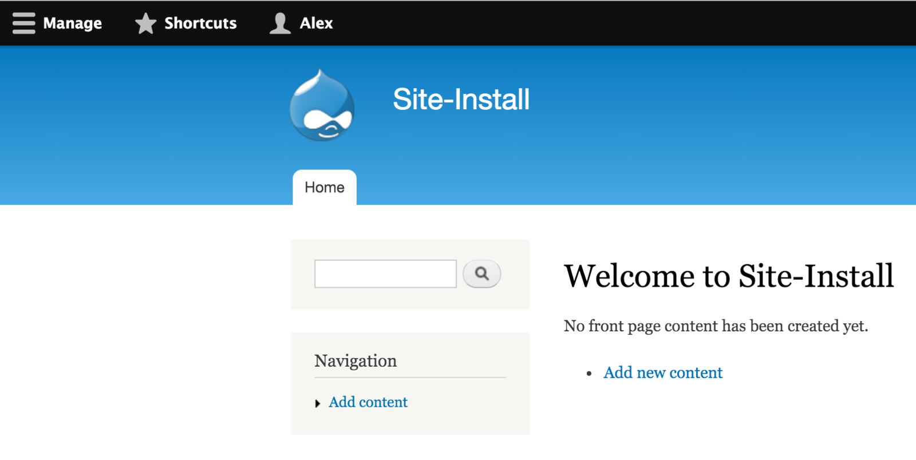The height and width of the screenshot is (460, 916).
Task: Open Add content link in Navigation
Action: point(368,402)
